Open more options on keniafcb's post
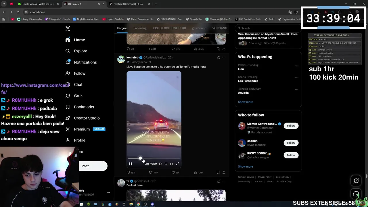This screenshot has height=207, width=368. [x=224, y=57]
